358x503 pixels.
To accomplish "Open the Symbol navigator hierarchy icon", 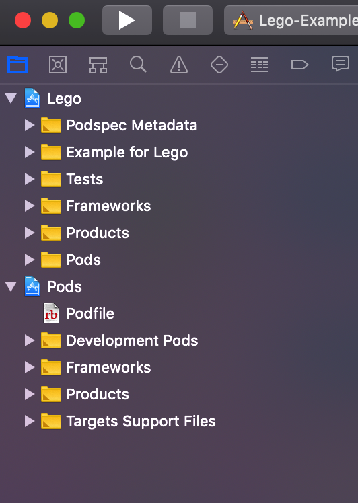I will click(x=98, y=65).
